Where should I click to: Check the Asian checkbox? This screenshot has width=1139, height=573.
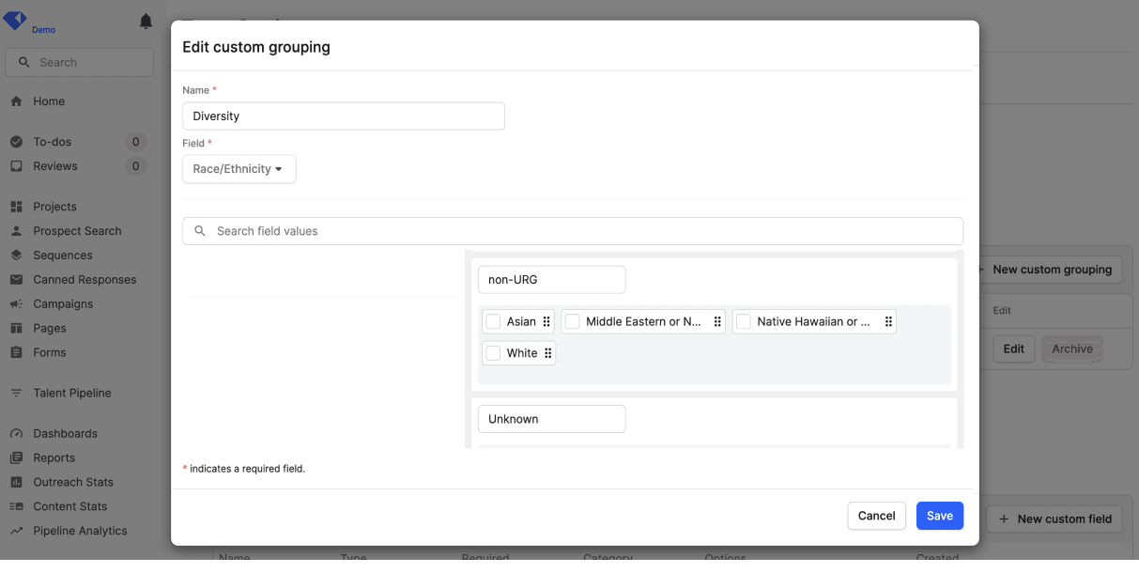click(x=493, y=321)
